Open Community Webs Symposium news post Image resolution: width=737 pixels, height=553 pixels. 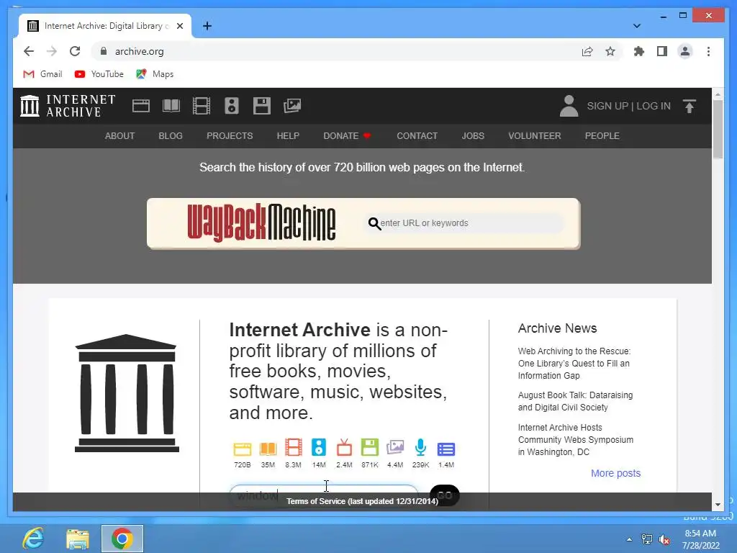pyautogui.click(x=576, y=439)
